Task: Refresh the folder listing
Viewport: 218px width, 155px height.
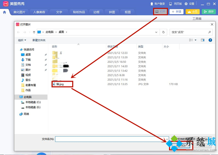Action: click(x=163, y=32)
